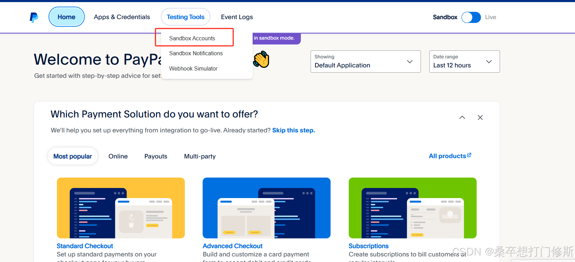Expand the Date range dropdown

coord(464,62)
